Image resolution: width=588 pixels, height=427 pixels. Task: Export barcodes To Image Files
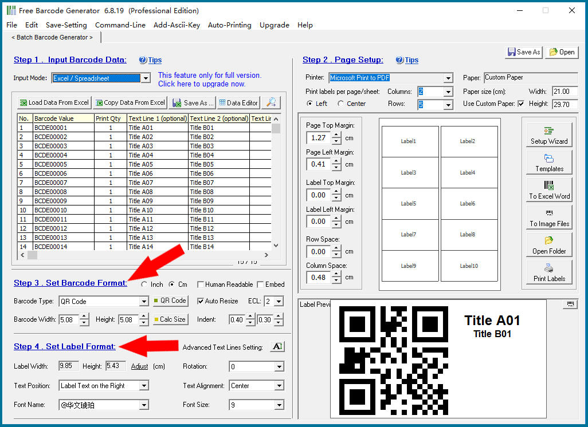pos(549,218)
